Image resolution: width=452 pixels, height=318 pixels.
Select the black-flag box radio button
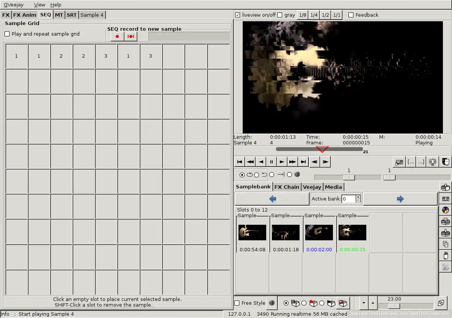pyautogui.click(x=322, y=303)
